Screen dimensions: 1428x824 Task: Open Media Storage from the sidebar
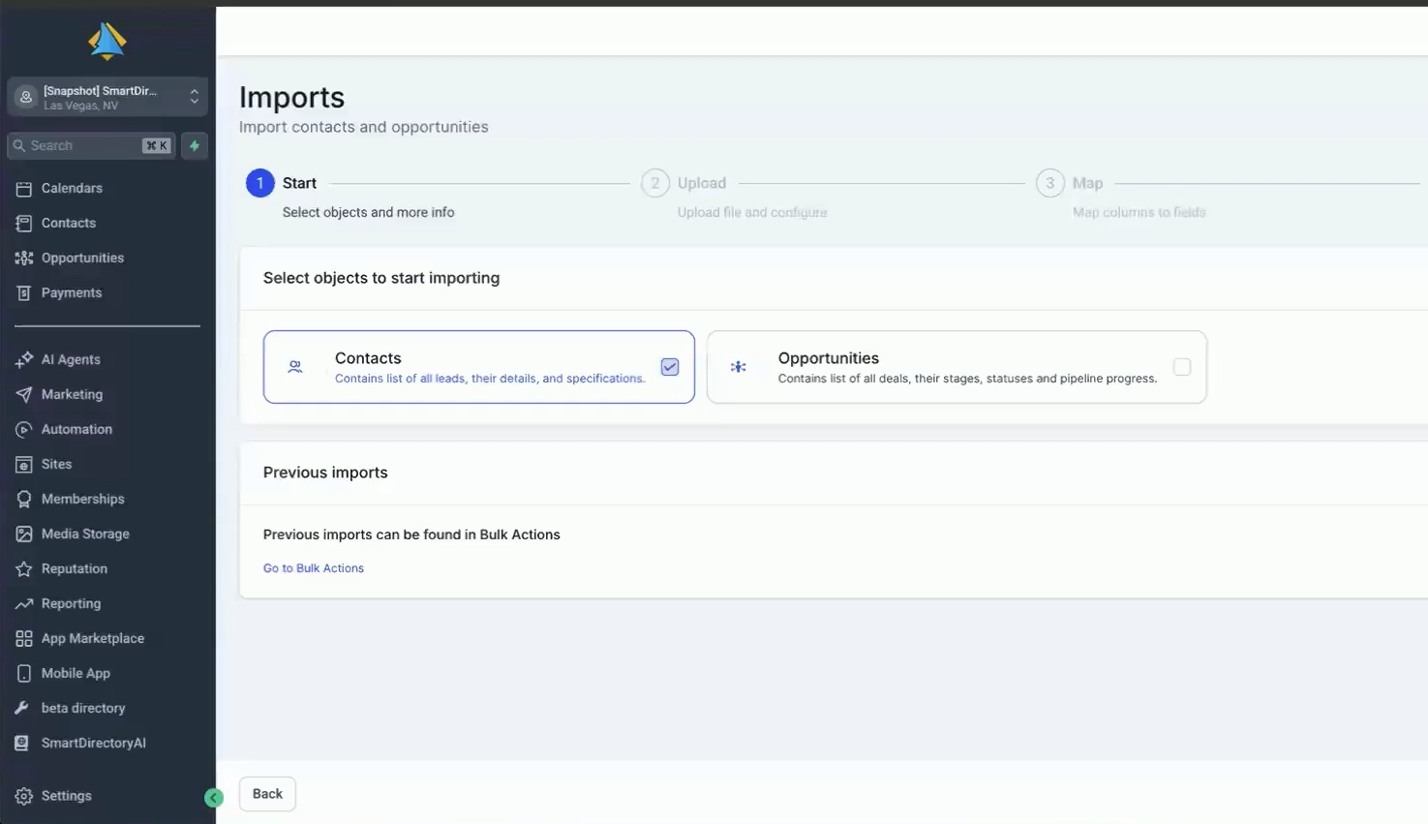[85, 534]
